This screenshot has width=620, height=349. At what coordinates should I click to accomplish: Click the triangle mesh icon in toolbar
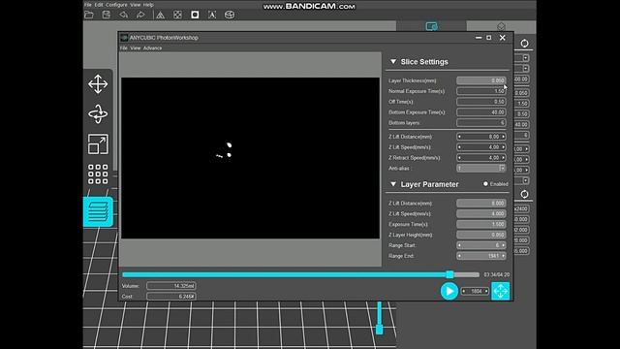pos(161,16)
